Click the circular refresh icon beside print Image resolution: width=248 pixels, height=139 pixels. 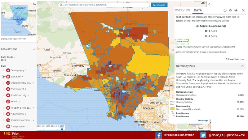tap(225, 11)
